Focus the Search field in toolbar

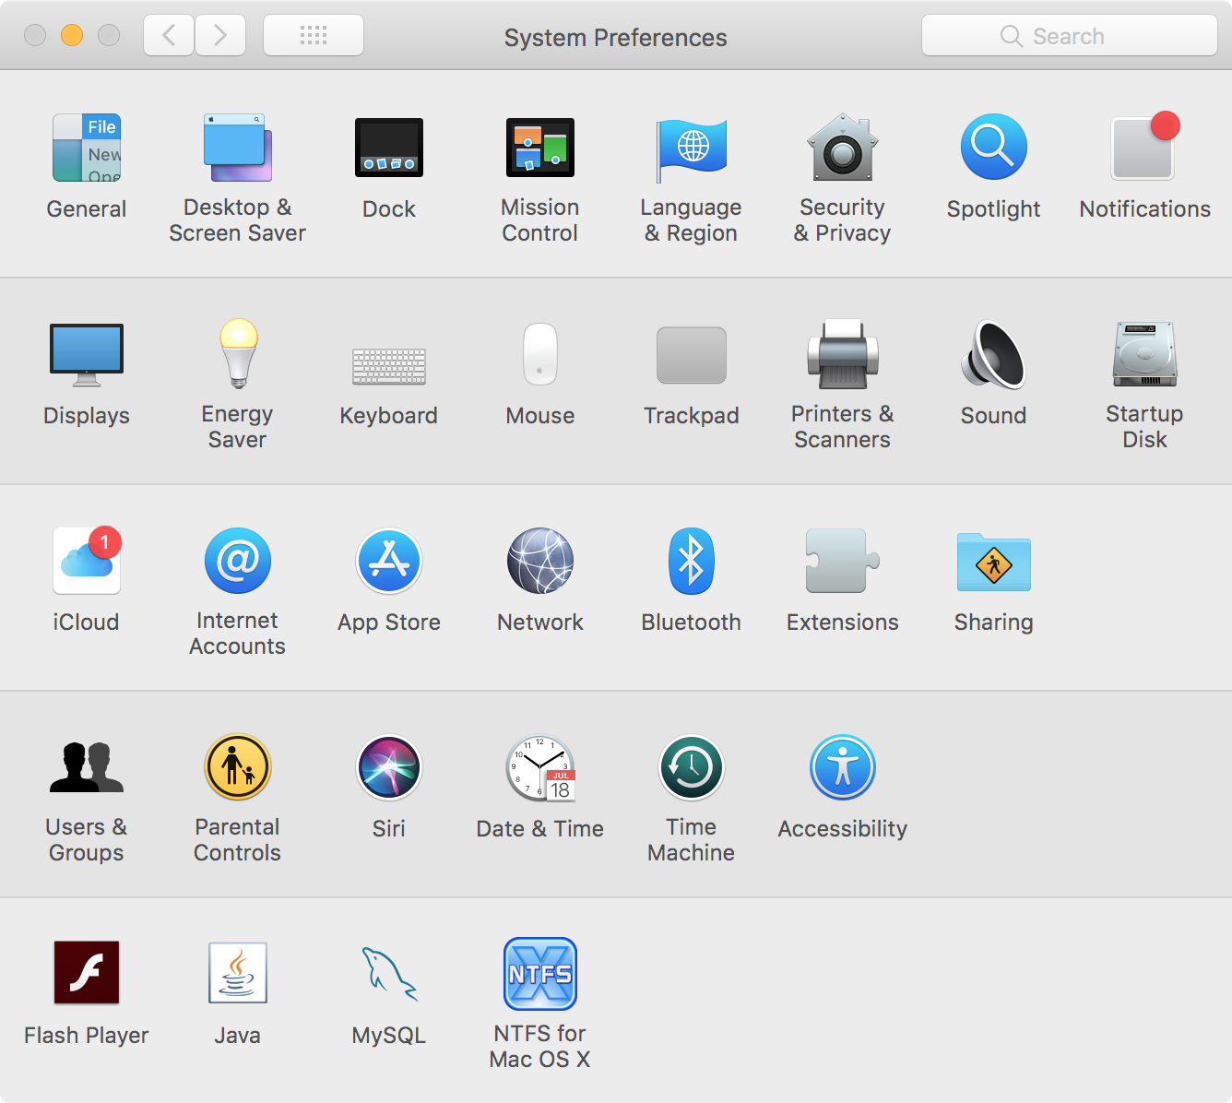pyautogui.click(x=1070, y=36)
